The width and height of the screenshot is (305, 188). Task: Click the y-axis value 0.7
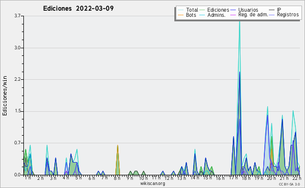click(17, 143)
